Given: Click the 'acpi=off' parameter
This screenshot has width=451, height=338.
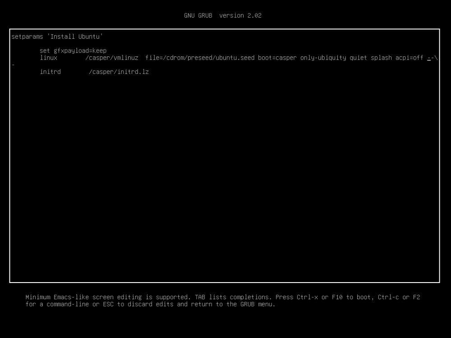Looking at the screenshot, I should (x=410, y=58).
